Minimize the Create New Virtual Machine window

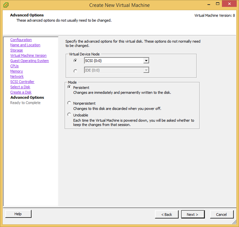(x=209, y=4)
